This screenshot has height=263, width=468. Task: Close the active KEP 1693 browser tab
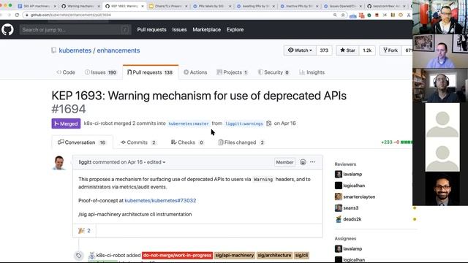[143, 6]
